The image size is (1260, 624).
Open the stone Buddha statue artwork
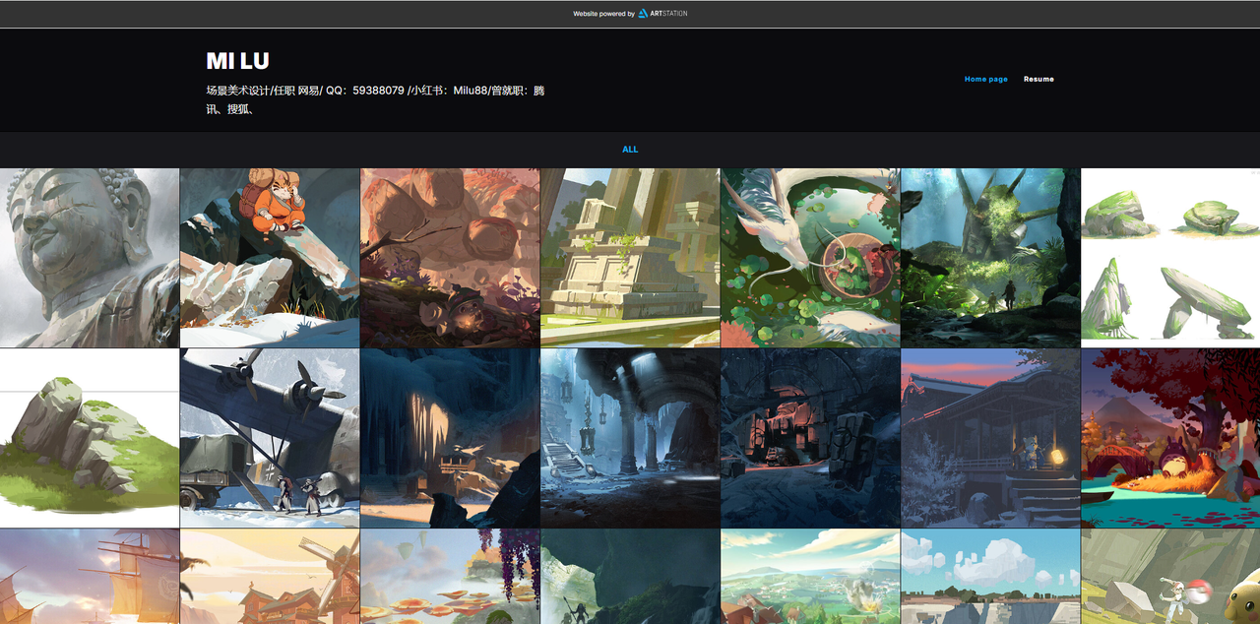[90, 258]
